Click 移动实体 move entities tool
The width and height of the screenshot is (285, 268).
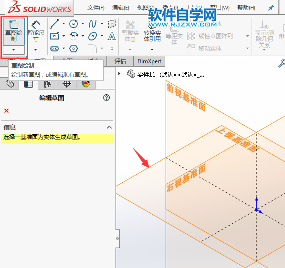(204, 48)
